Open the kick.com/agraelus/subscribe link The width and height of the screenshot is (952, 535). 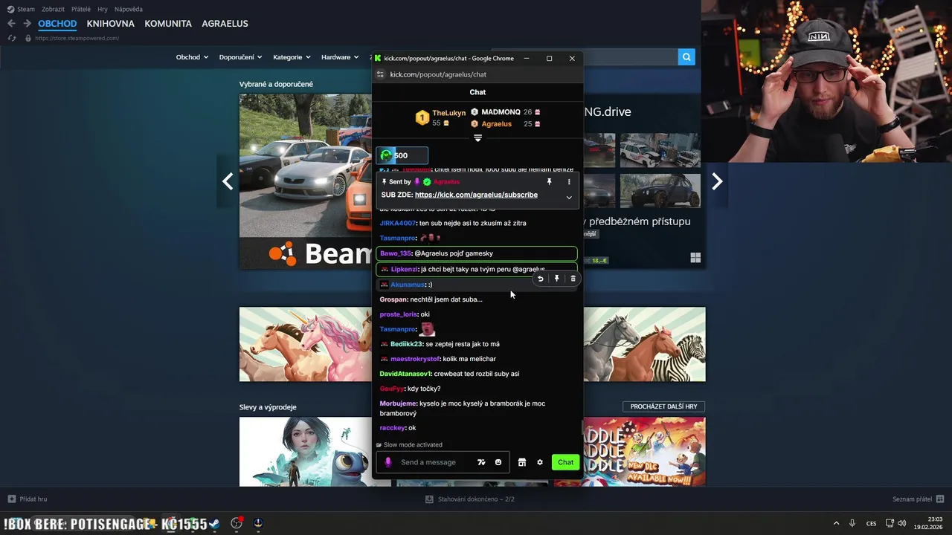[x=476, y=195]
